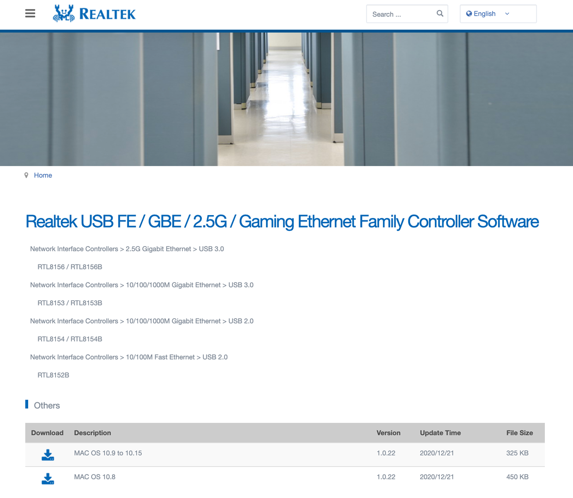
Task: Go to Home breadcrumb link
Action: (43, 175)
